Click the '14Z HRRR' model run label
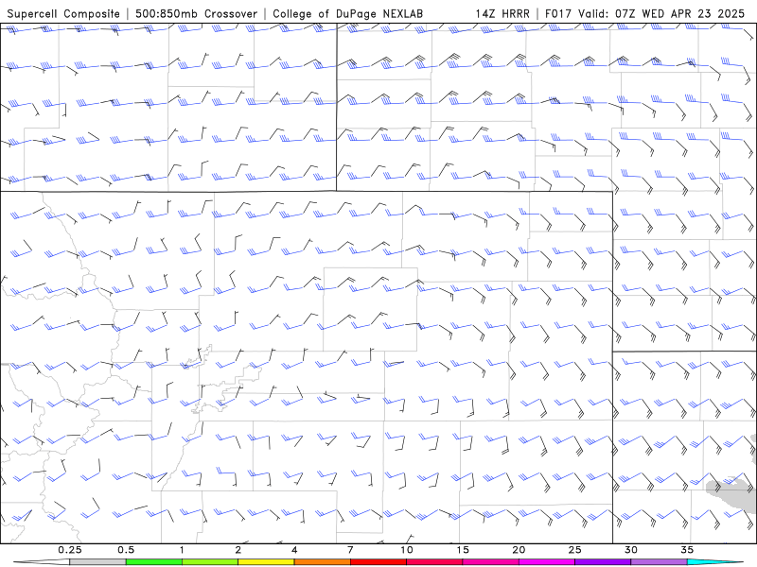The width and height of the screenshot is (757, 567). (x=502, y=13)
